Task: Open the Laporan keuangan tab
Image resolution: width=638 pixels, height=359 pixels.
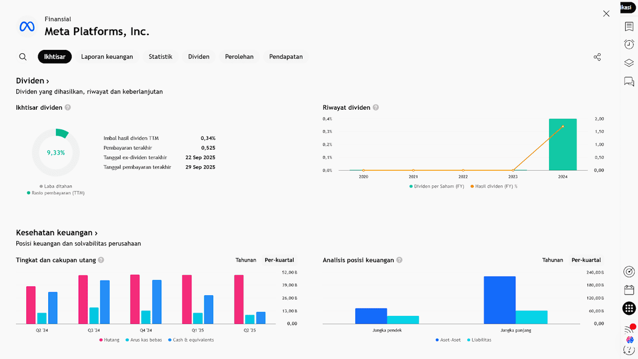Action: pyautogui.click(x=107, y=57)
